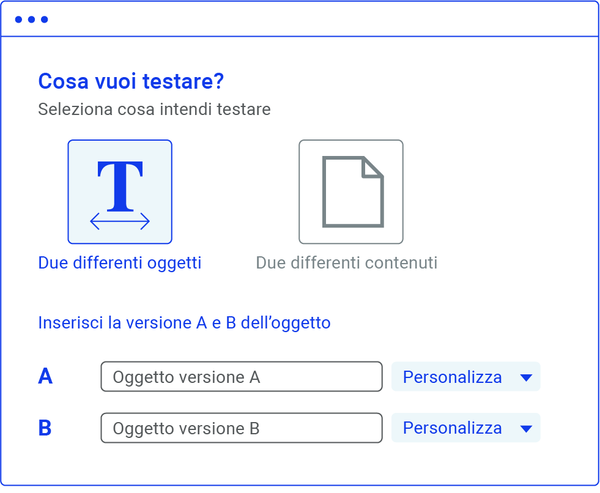Image resolution: width=600 pixels, height=493 pixels.
Task: Click the dropdown arrow in row A
Action: [526, 377]
